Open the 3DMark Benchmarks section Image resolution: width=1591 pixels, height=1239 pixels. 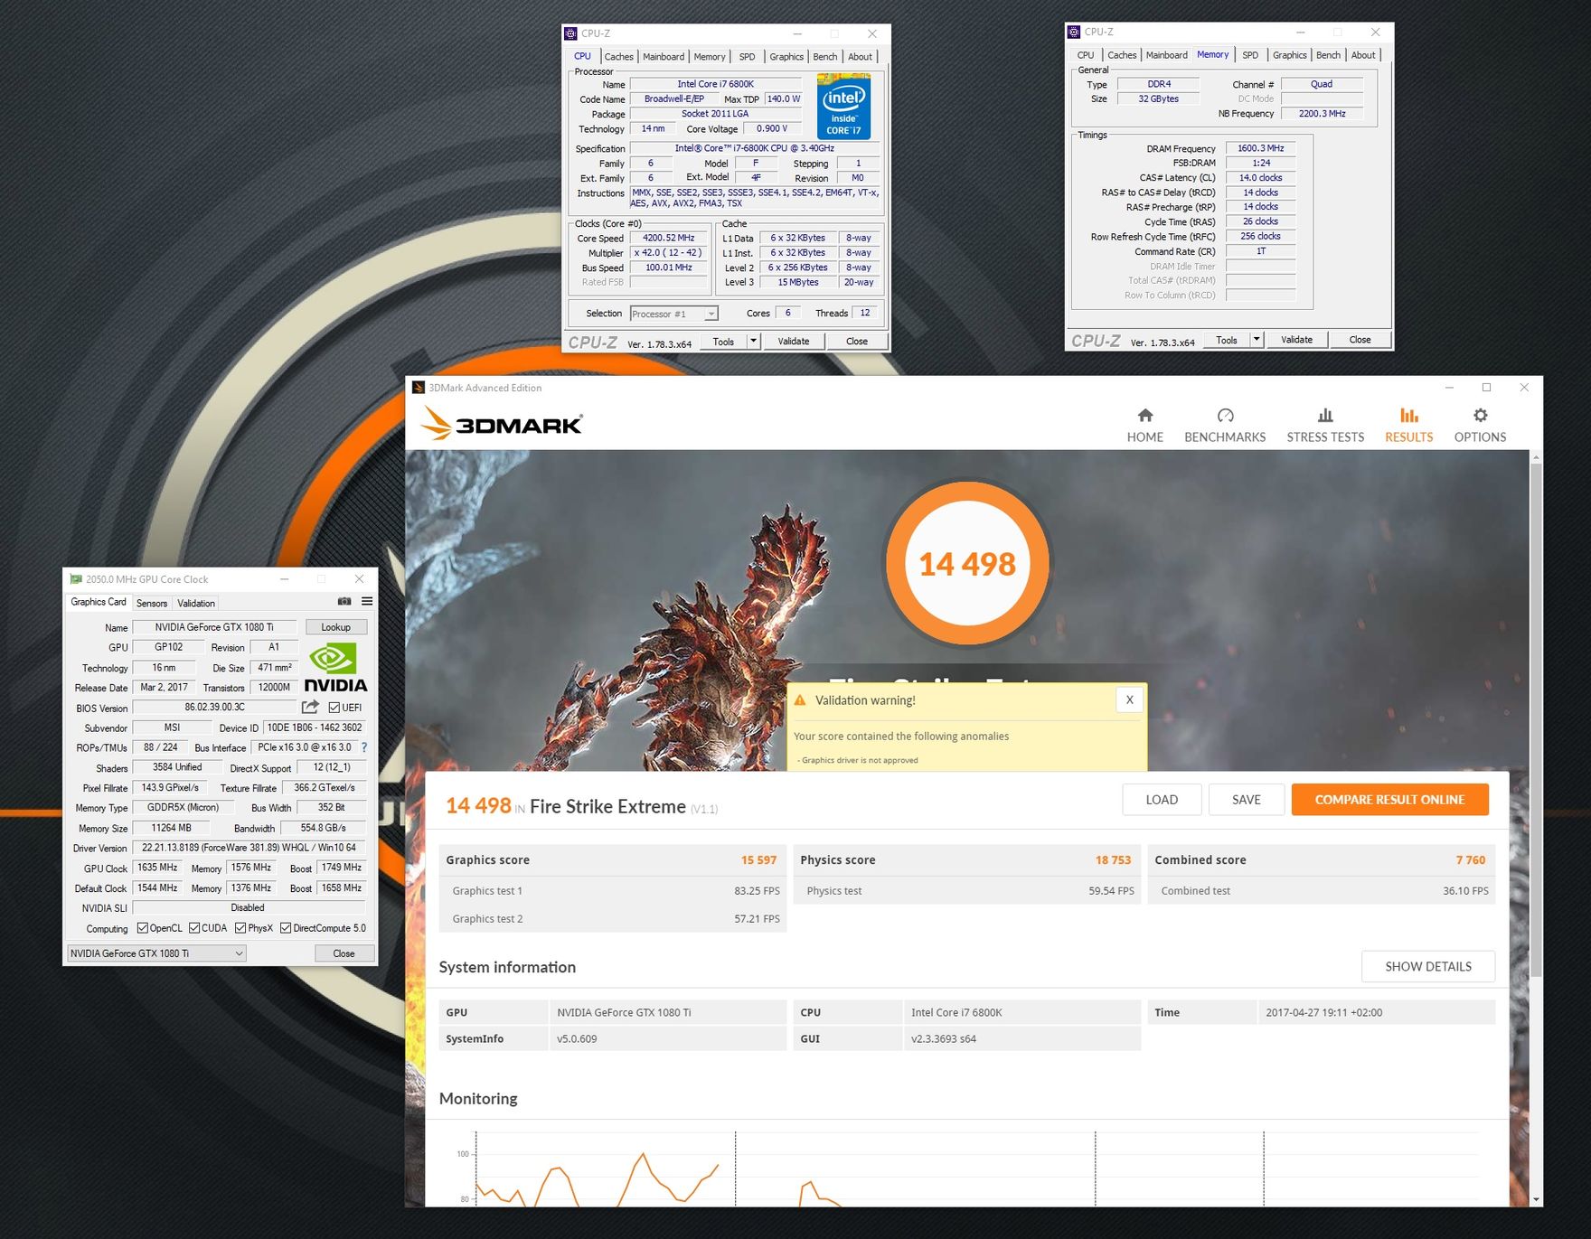point(1225,425)
